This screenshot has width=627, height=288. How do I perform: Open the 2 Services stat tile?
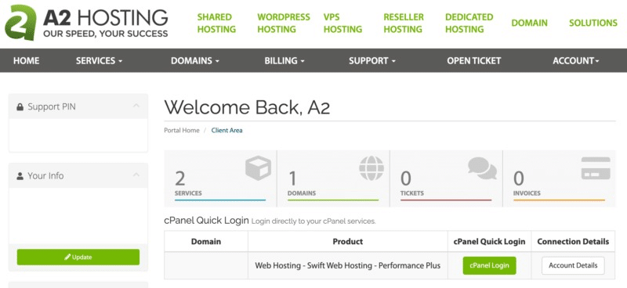(x=220, y=178)
